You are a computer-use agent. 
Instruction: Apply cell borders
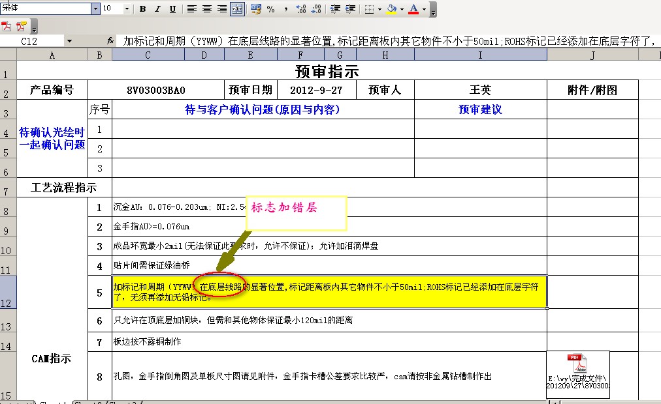(369, 9)
